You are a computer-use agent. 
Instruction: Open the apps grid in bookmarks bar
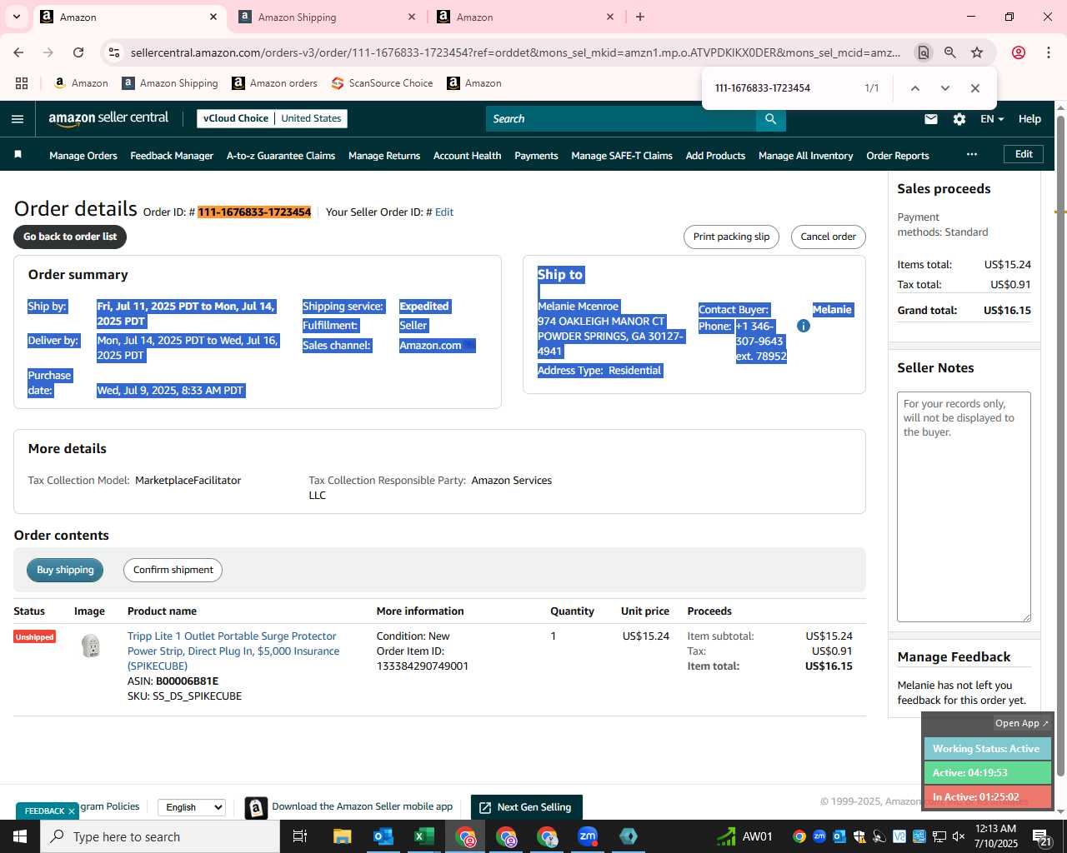pos(22,83)
